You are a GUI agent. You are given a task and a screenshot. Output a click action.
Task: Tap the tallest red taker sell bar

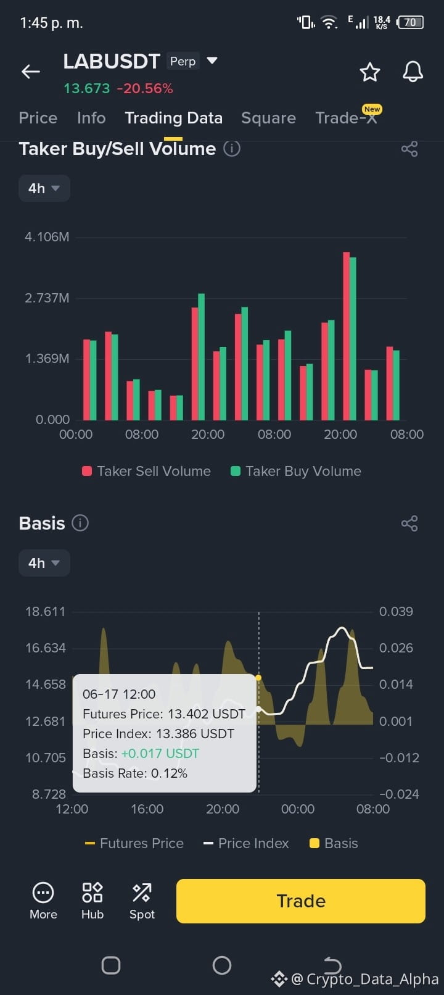346,336
